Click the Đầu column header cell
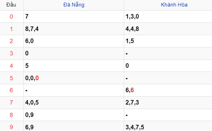 pyautogui.click(x=11, y=5)
